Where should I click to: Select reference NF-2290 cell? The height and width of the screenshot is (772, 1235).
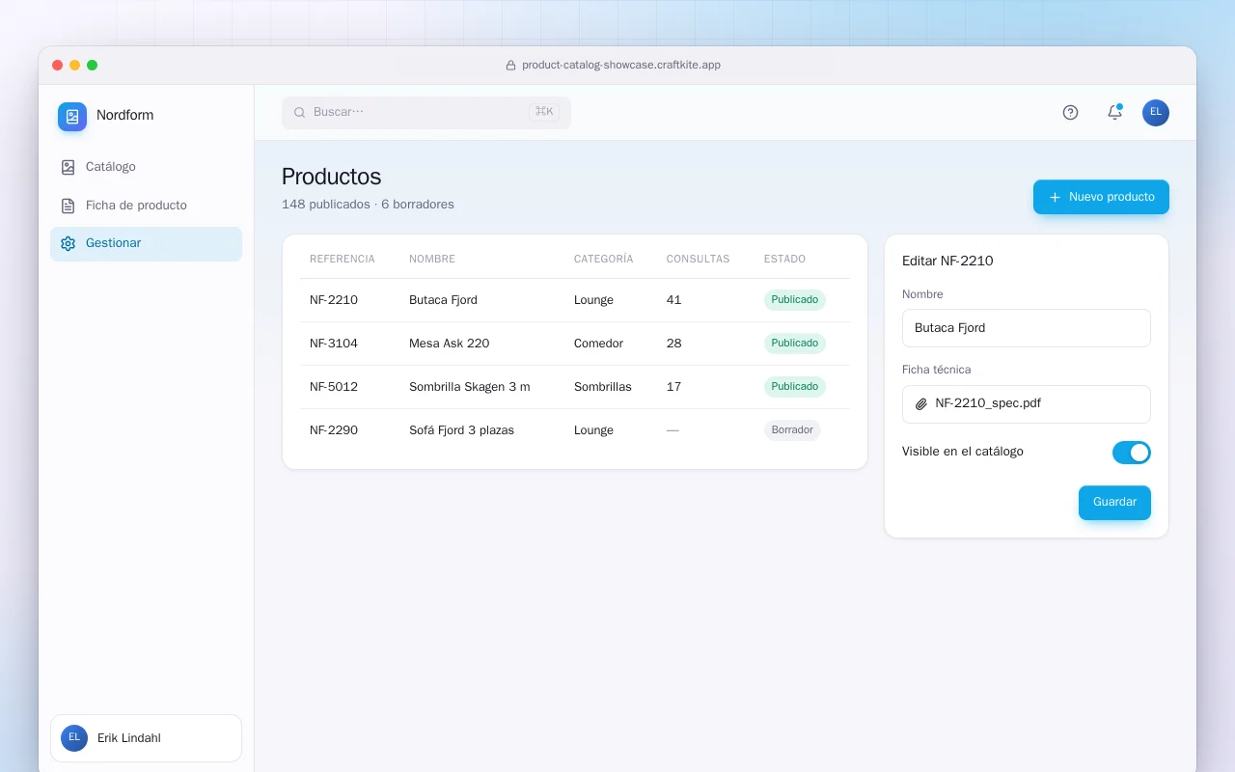(334, 430)
